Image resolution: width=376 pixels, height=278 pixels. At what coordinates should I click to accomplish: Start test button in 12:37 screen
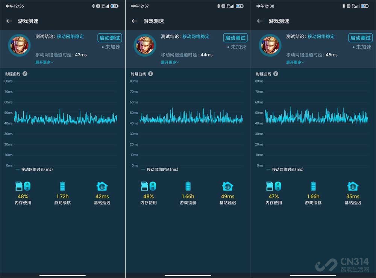click(x=235, y=38)
